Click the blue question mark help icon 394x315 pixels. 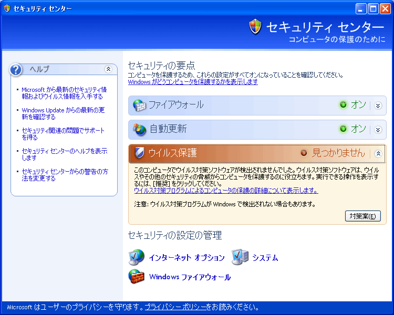click(16, 70)
